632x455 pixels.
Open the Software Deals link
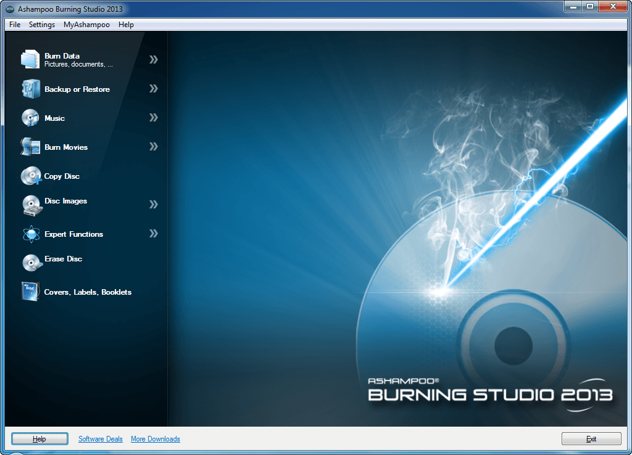(x=101, y=439)
